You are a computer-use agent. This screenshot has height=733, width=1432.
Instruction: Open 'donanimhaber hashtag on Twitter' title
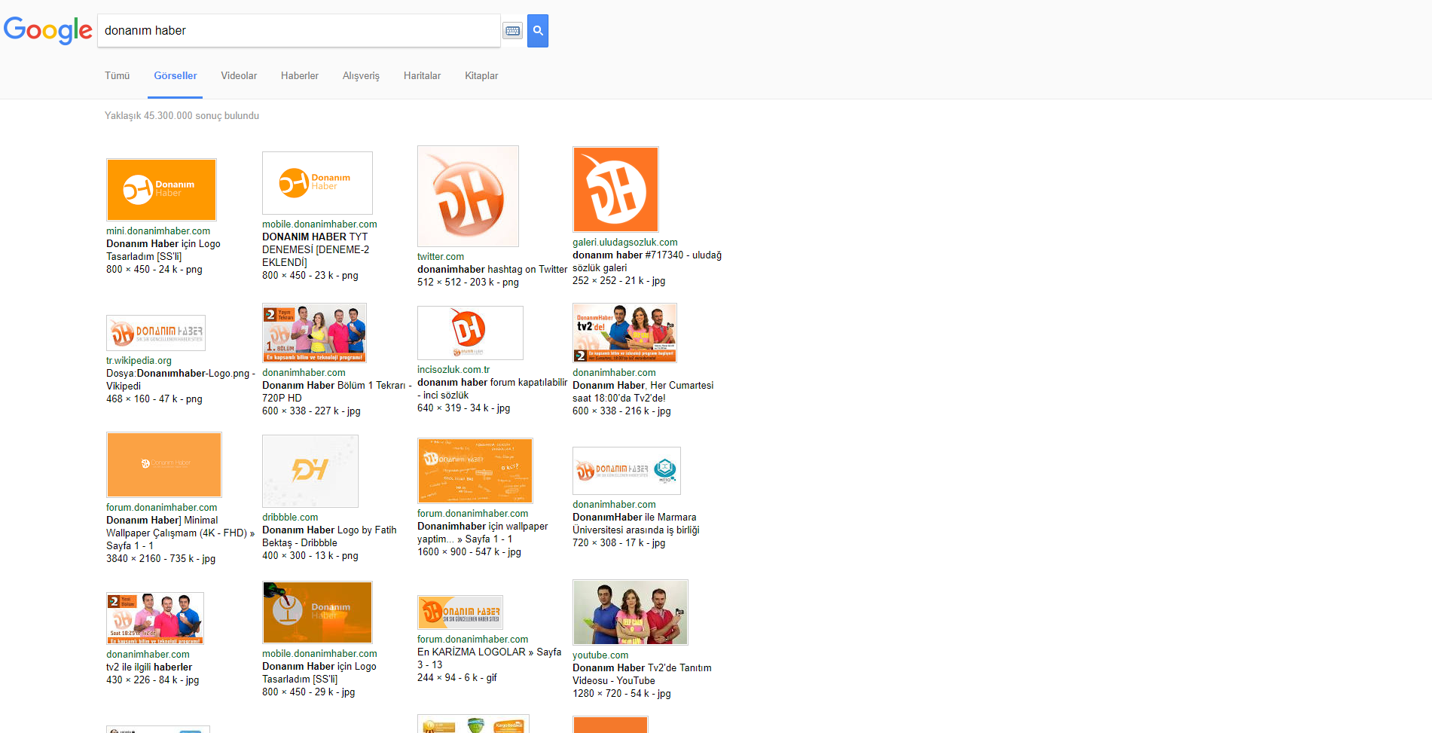click(x=492, y=270)
